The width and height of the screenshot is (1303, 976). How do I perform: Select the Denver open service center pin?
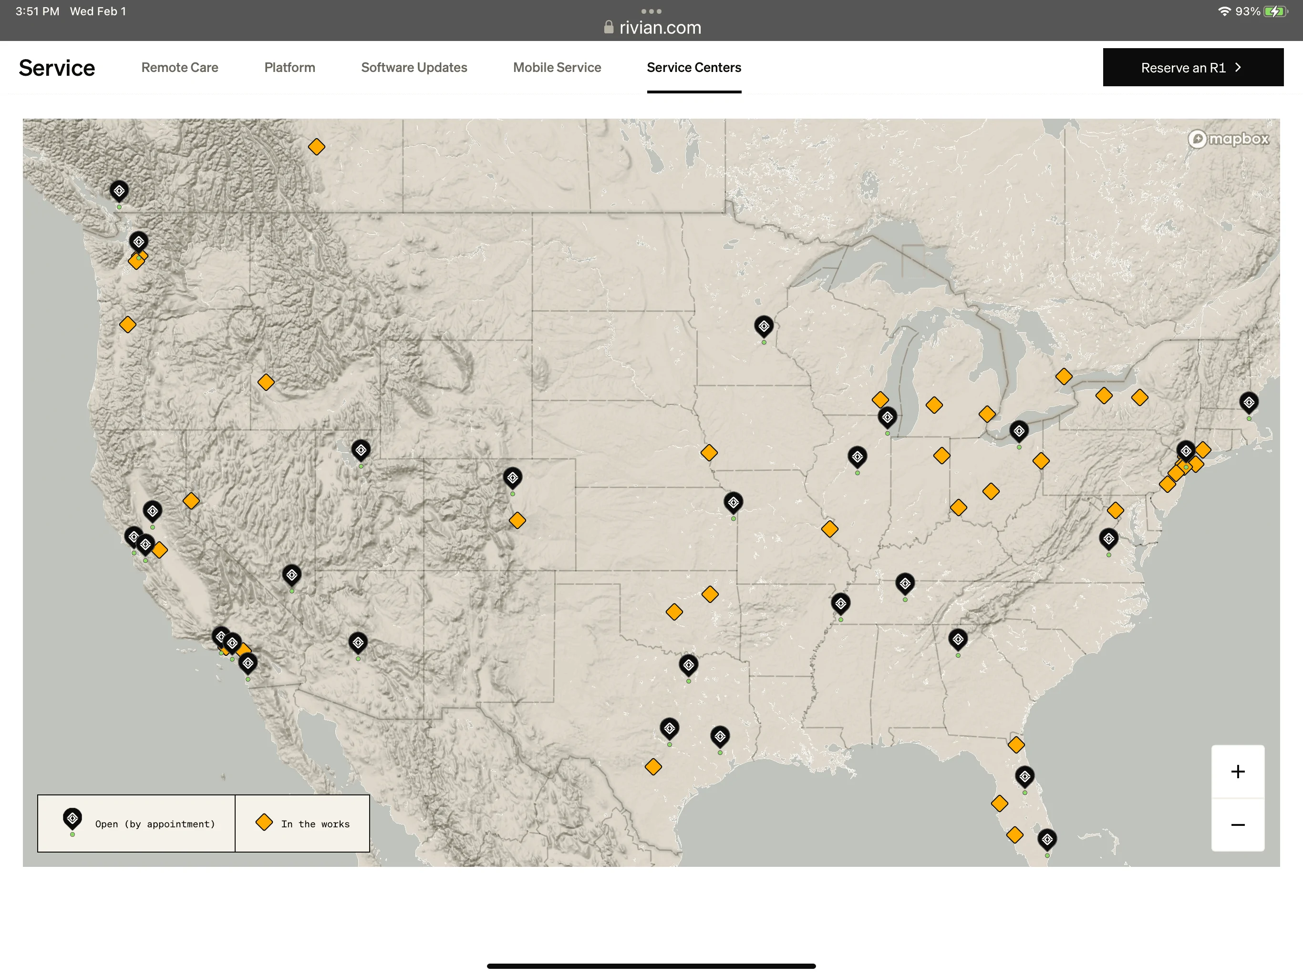tap(512, 479)
